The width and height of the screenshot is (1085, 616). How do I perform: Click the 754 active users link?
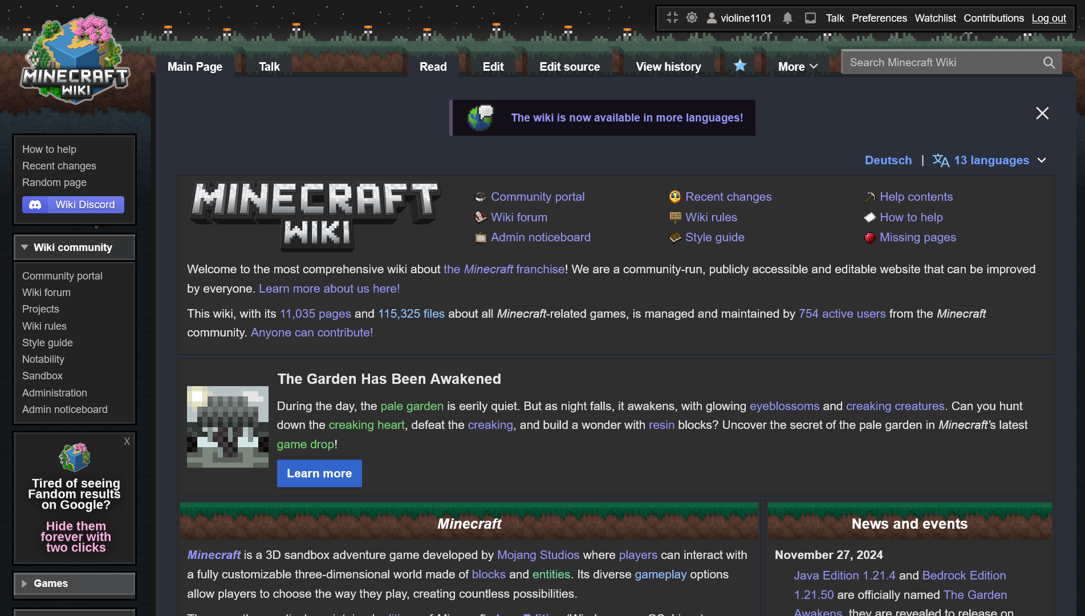(x=842, y=314)
